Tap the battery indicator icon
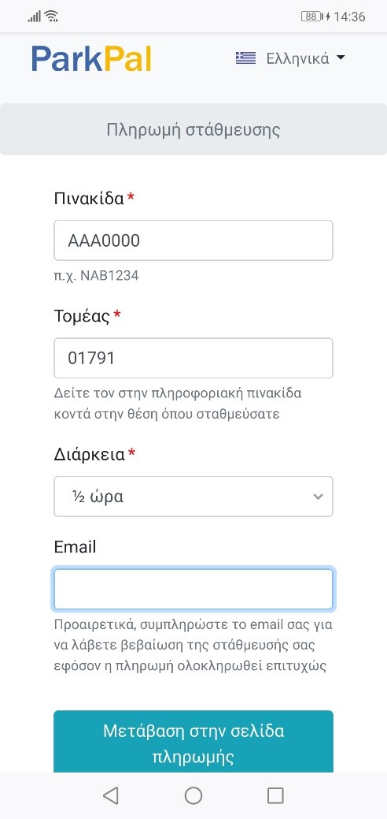 coord(312,17)
